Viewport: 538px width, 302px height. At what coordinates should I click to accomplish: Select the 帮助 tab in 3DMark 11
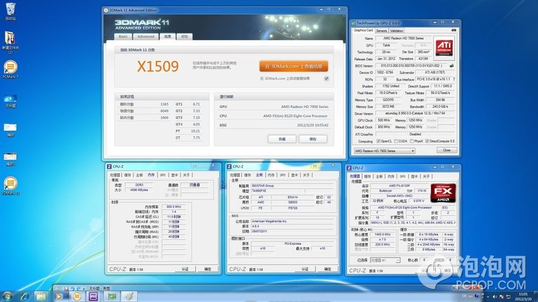(184, 37)
